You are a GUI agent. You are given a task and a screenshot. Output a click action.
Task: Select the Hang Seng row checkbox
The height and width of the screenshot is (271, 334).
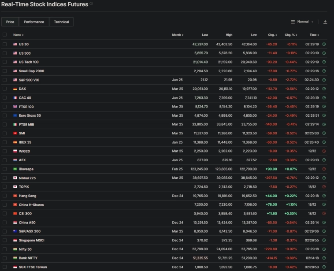5,196
